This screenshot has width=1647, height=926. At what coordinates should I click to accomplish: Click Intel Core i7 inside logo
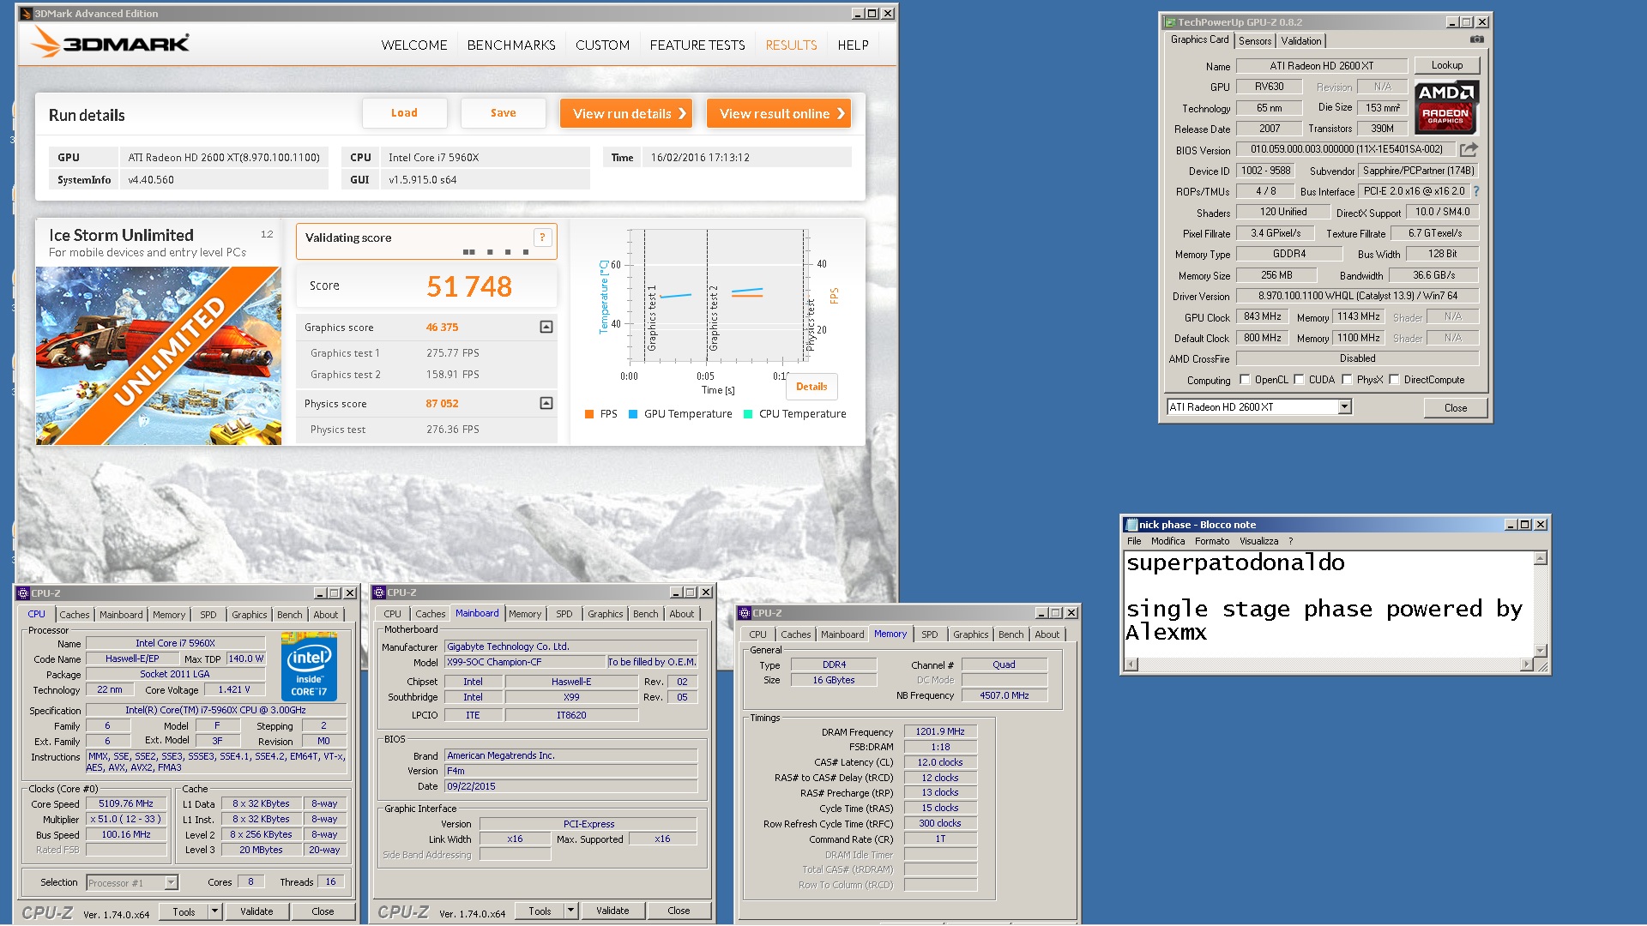(309, 667)
